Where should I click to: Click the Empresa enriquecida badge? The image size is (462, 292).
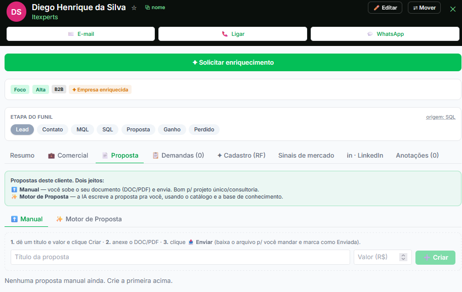point(100,90)
